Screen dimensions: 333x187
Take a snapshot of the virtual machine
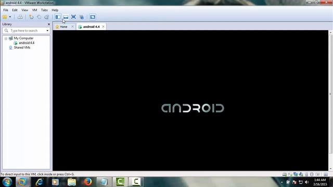pos(31,17)
